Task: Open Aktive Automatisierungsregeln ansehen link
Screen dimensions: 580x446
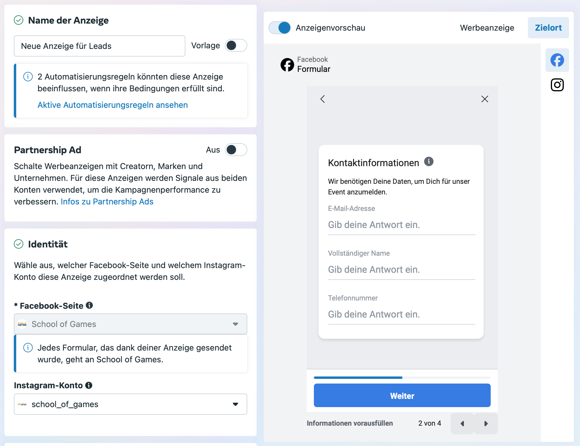Action: click(113, 105)
